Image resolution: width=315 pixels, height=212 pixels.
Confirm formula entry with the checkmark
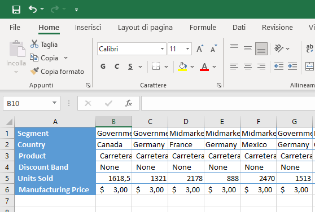(108, 103)
